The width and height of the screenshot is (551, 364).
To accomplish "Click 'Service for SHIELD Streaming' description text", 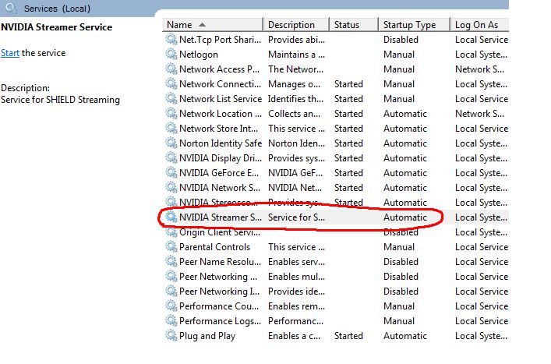I will pyautogui.click(x=60, y=100).
